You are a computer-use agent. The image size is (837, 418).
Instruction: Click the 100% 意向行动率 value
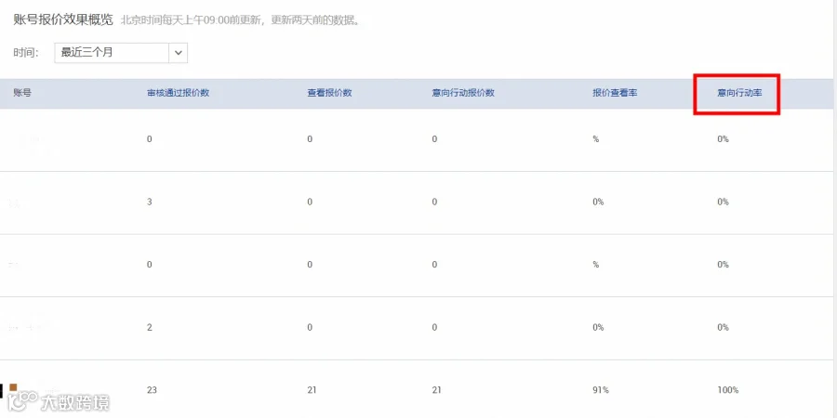click(x=728, y=390)
